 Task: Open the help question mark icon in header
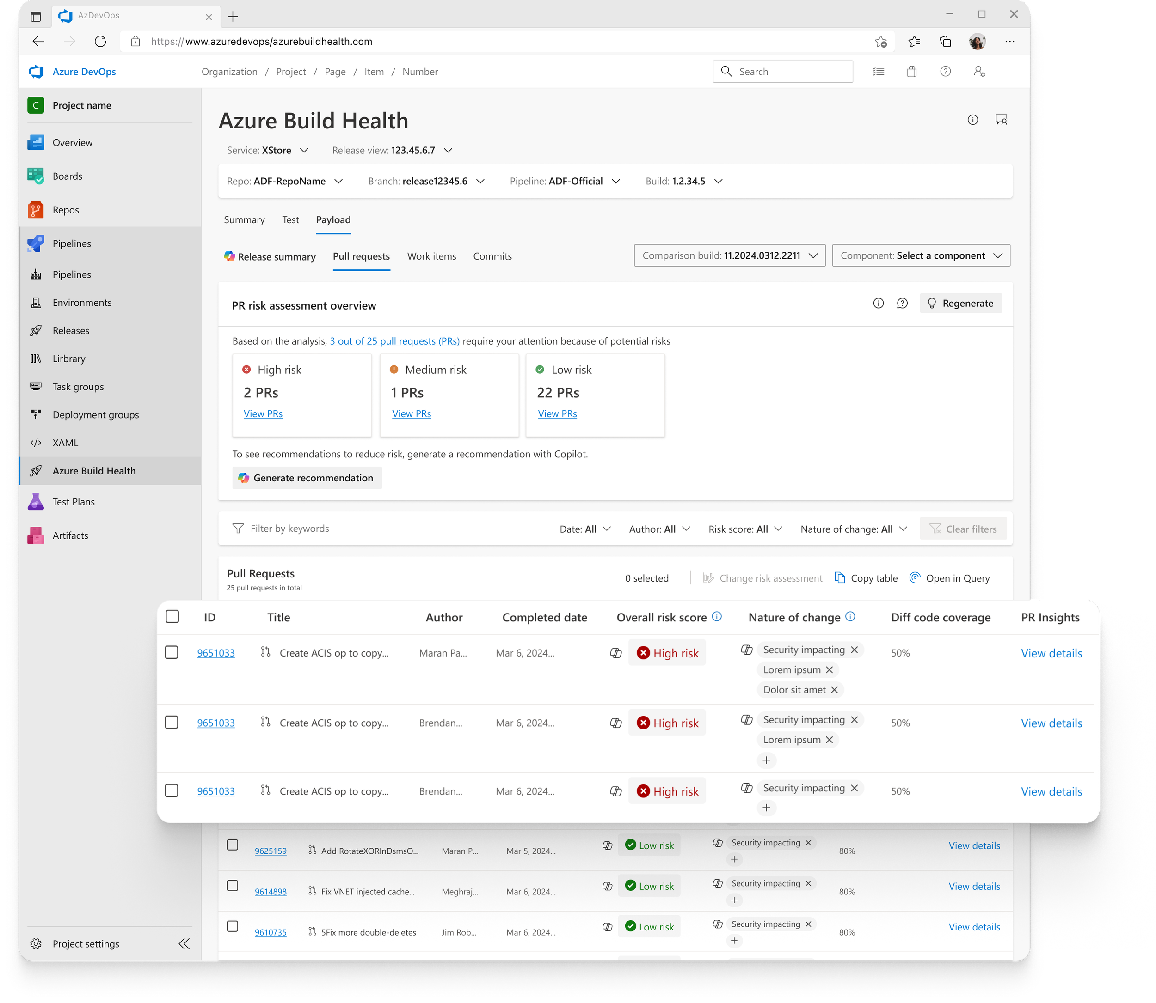click(x=945, y=72)
